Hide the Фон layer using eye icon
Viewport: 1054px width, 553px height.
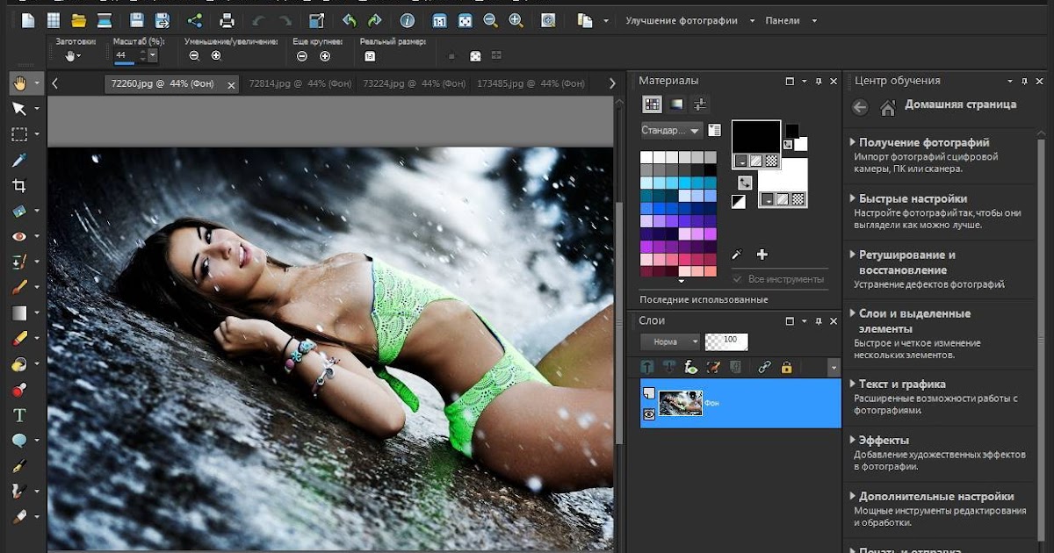tap(649, 414)
